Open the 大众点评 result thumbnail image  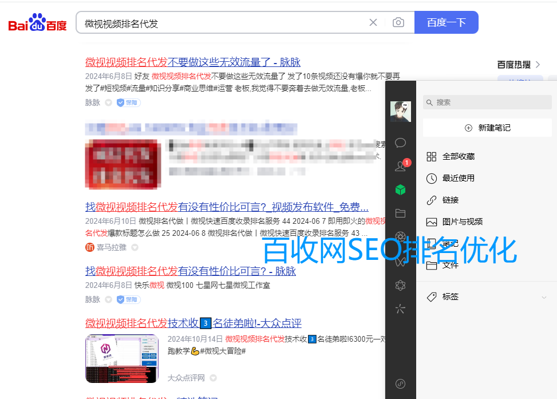coord(122,358)
